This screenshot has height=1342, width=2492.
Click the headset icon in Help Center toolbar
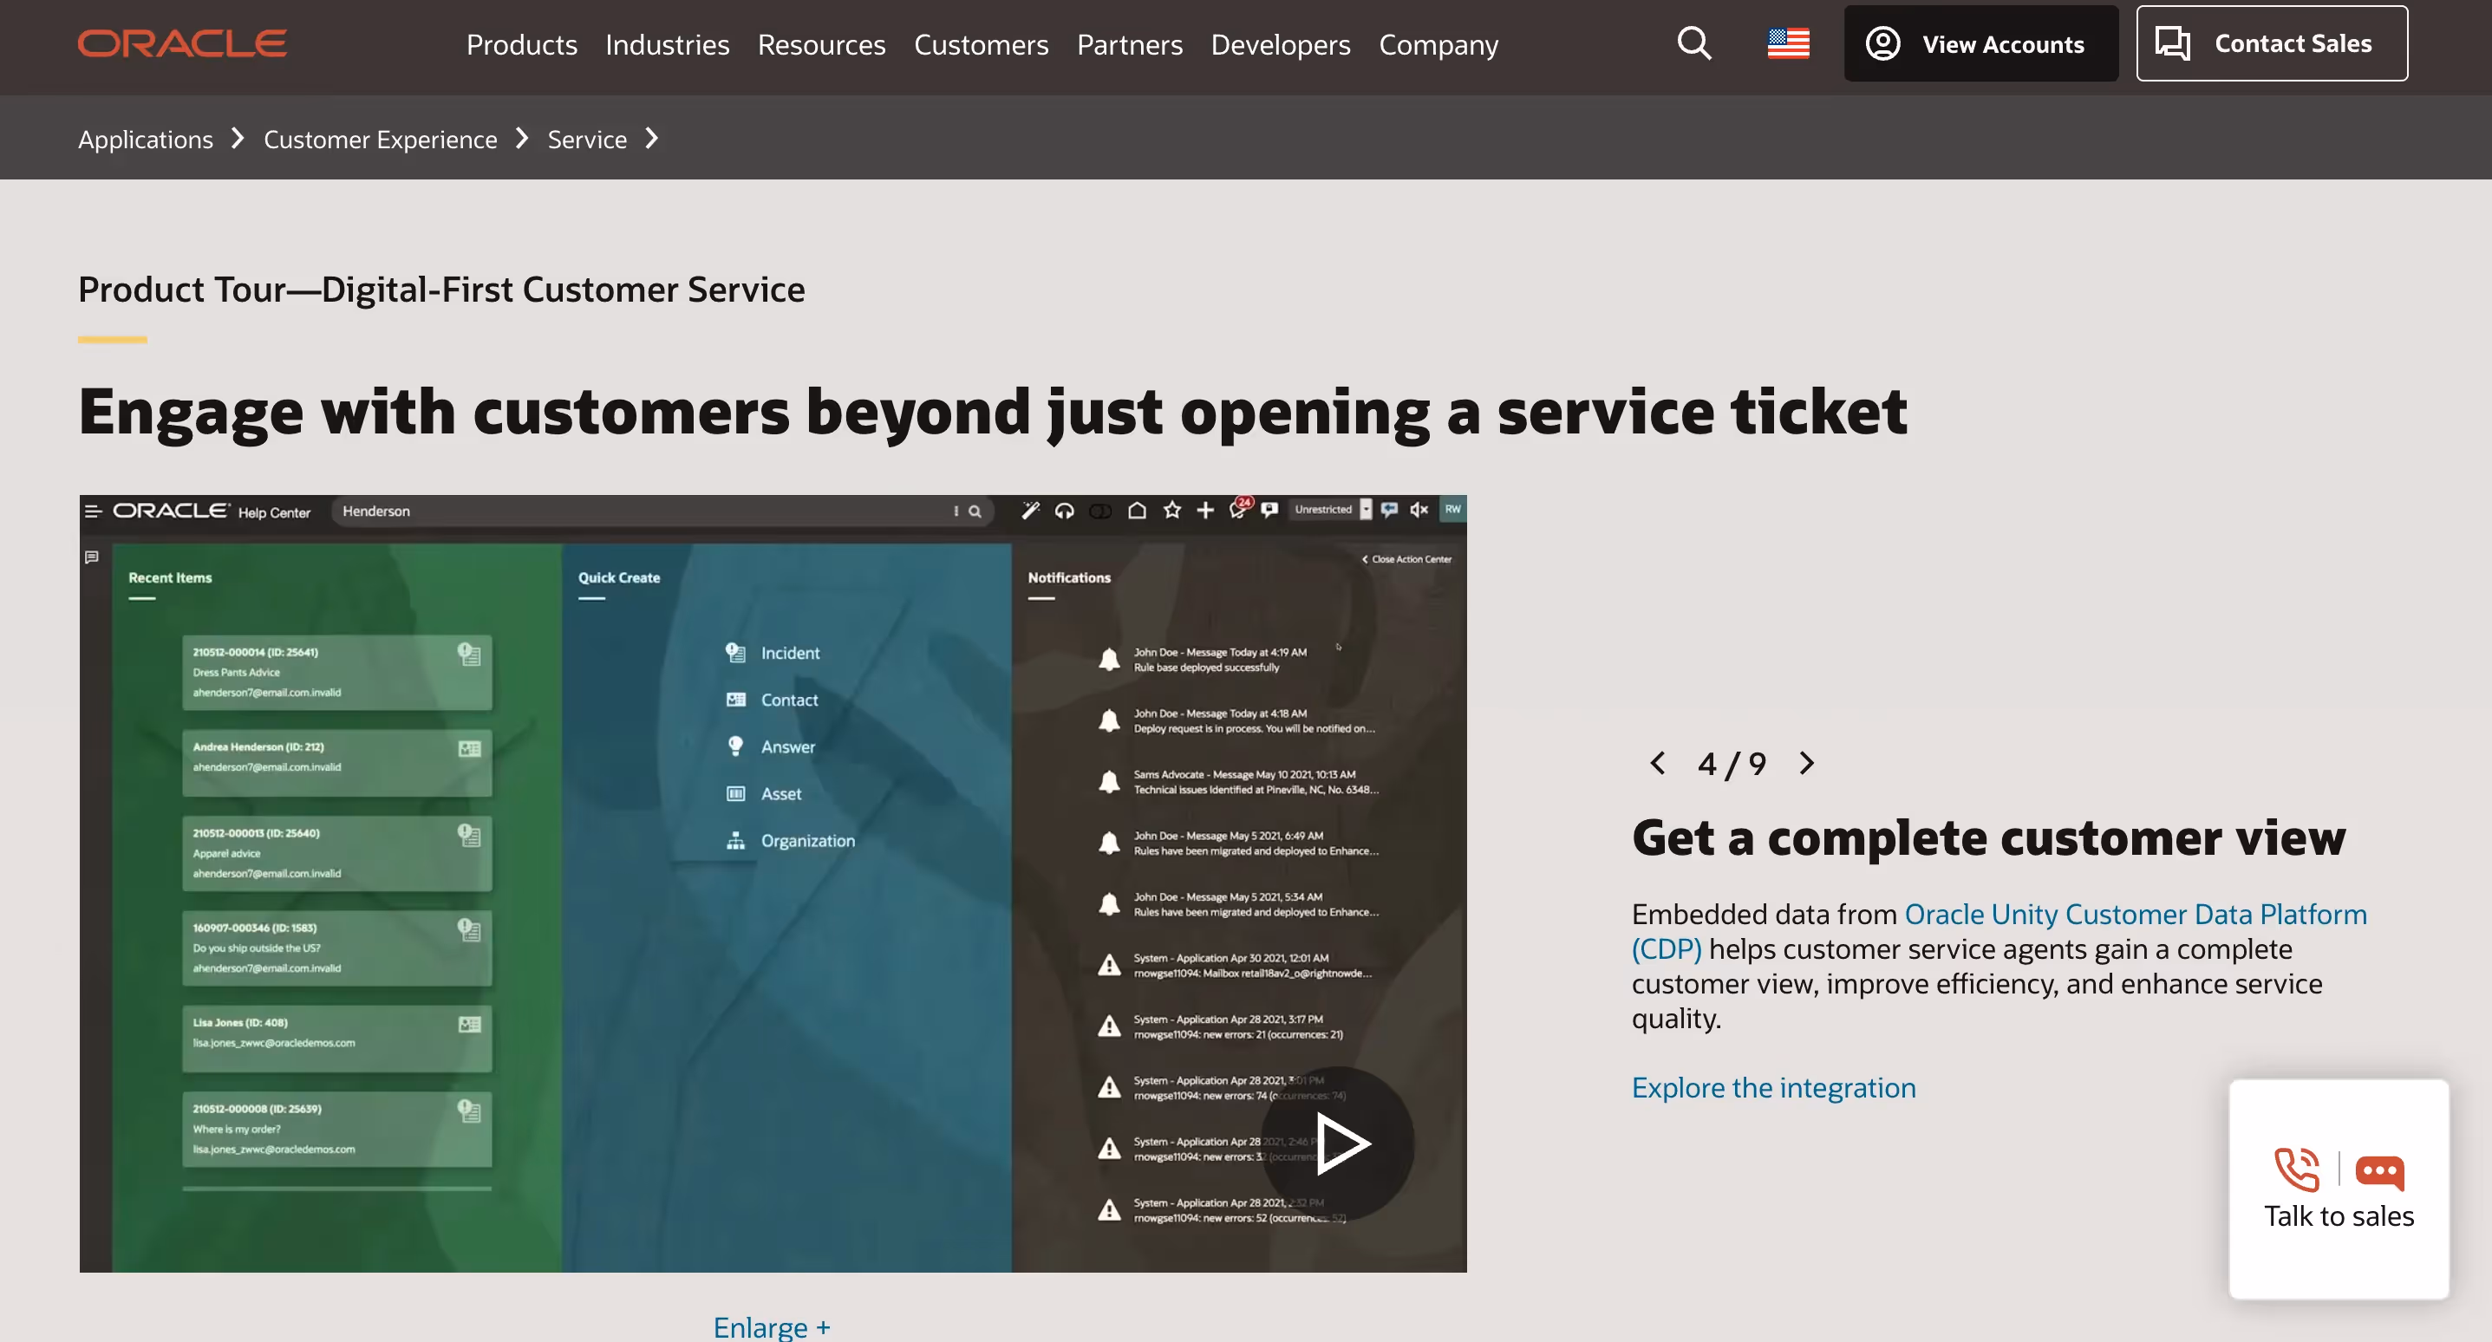(1064, 510)
